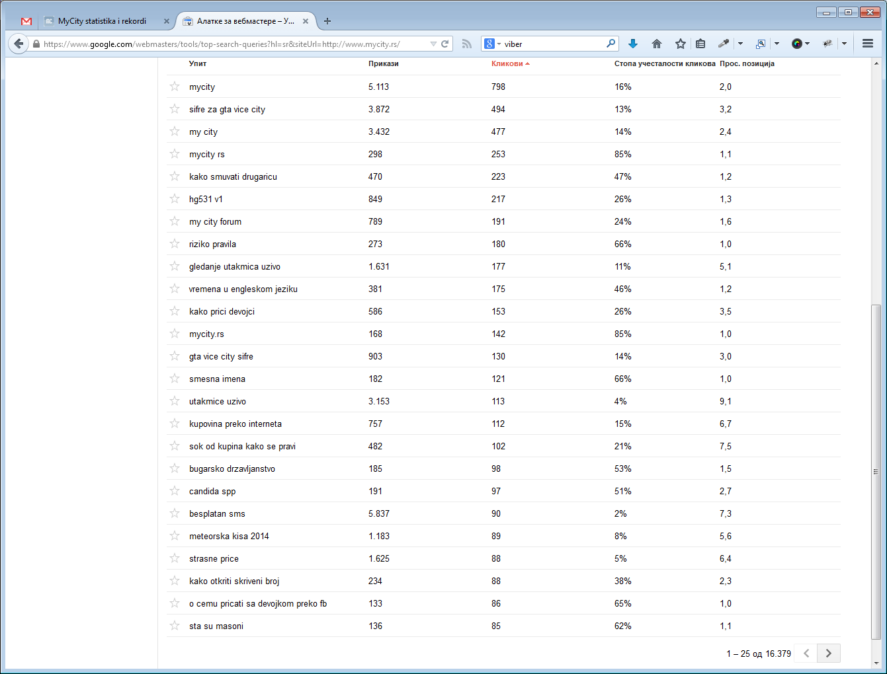Screen dimensions: 887x674
Task: Show the bookmarks list menu
Action: point(700,44)
